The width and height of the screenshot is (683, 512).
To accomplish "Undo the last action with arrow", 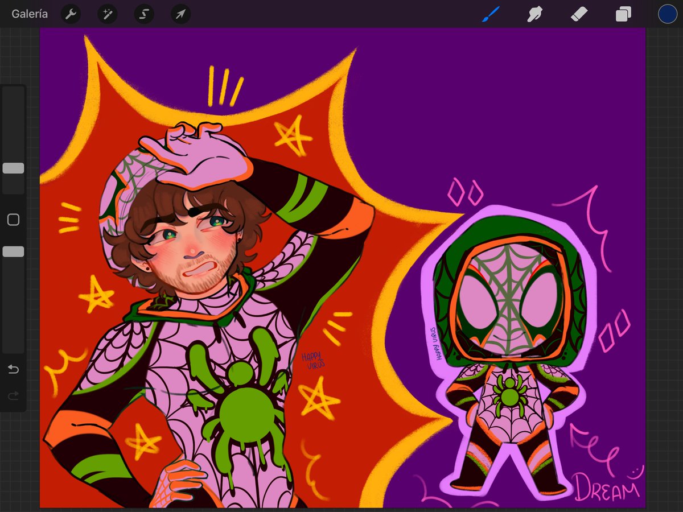I will [x=13, y=370].
